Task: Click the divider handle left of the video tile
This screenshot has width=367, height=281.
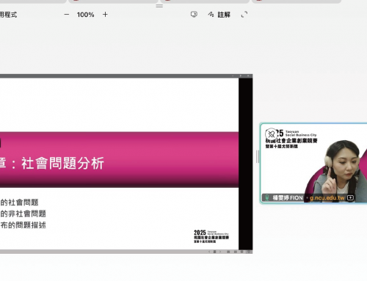Action: coord(258,156)
